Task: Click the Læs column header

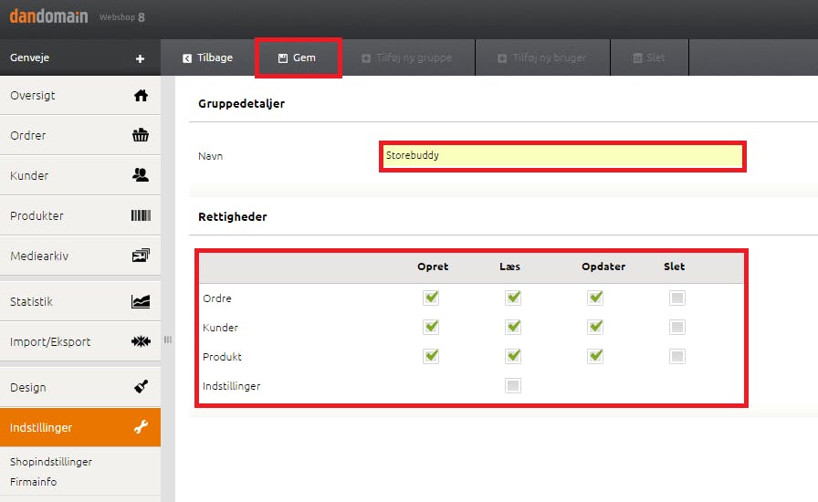Action: coord(509,267)
